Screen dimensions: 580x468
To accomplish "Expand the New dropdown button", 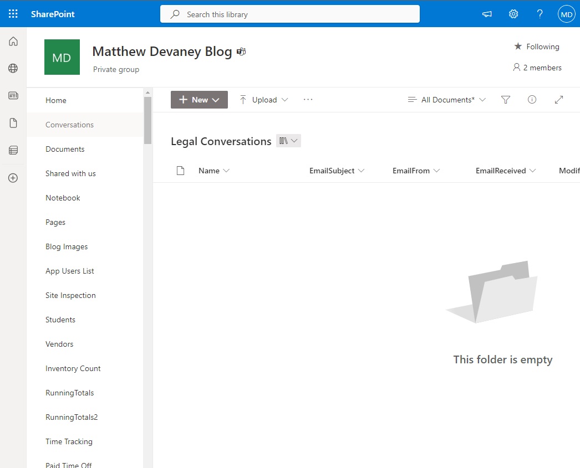I will (x=199, y=100).
